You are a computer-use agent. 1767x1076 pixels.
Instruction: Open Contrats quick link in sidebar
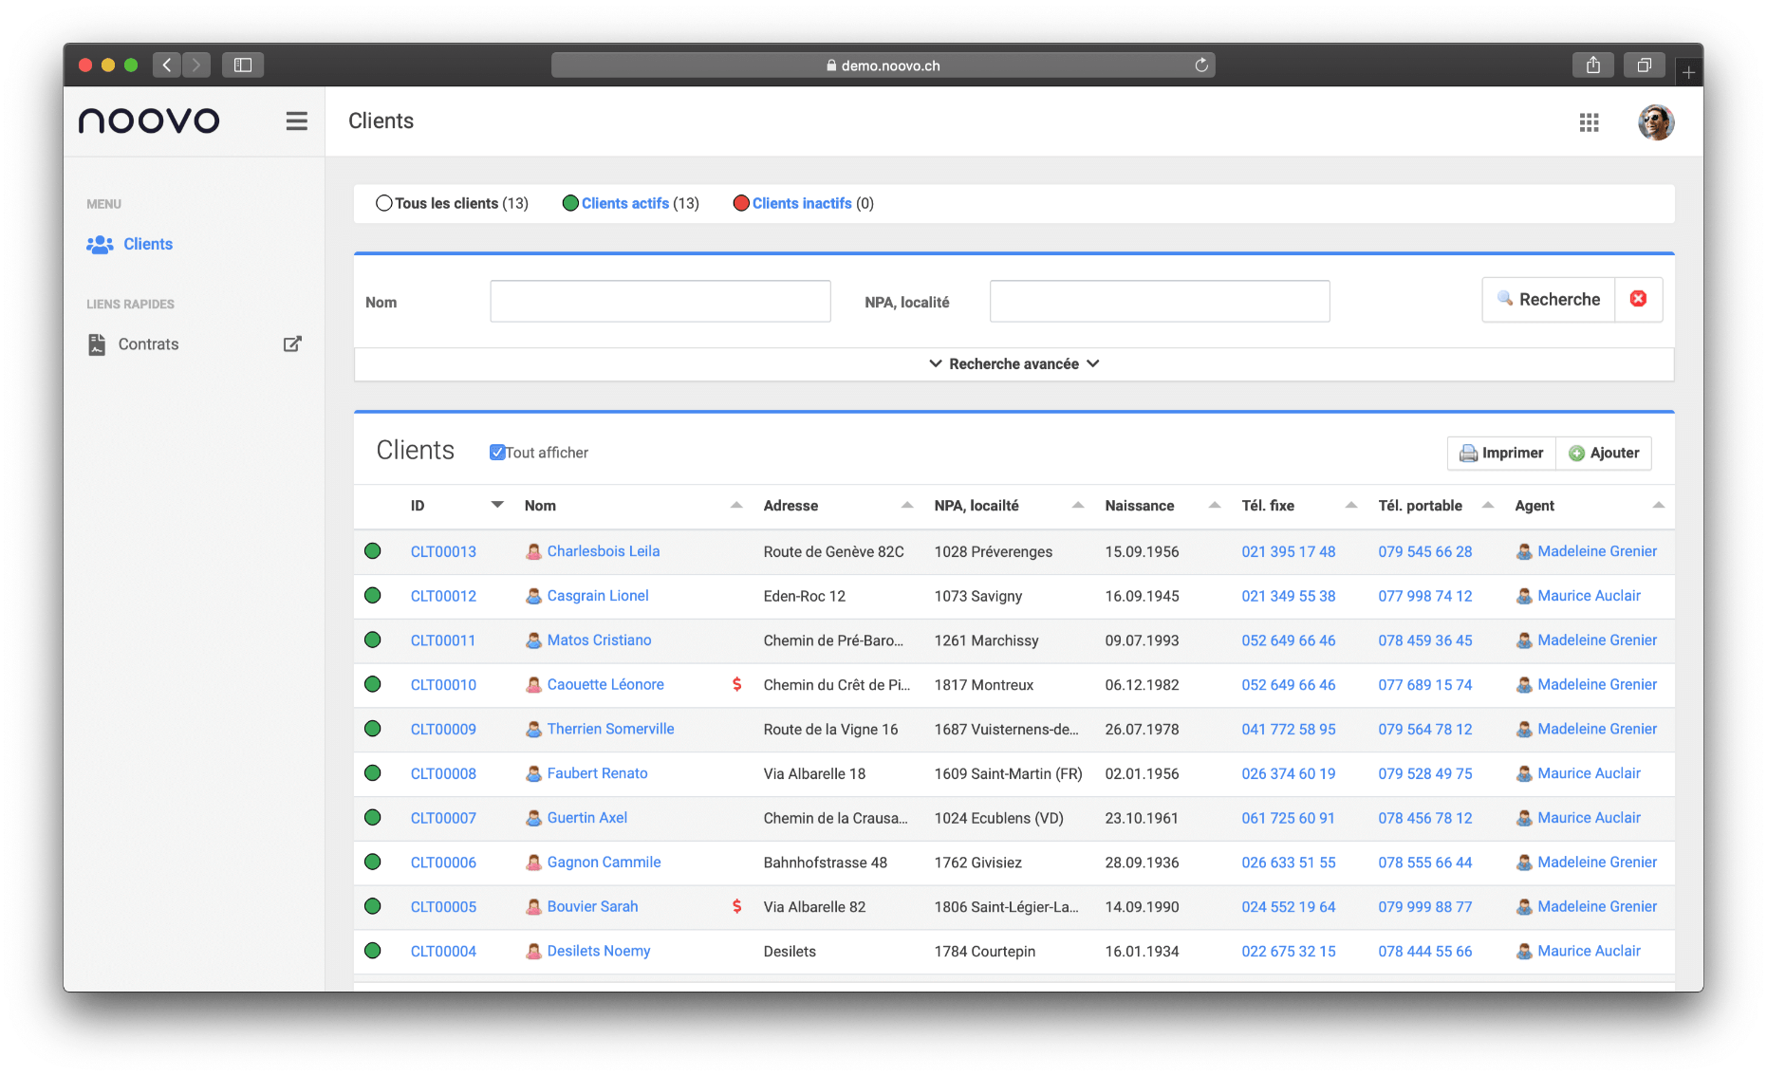coord(148,344)
